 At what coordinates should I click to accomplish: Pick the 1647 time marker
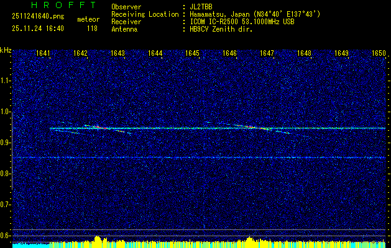[x=267, y=54]
